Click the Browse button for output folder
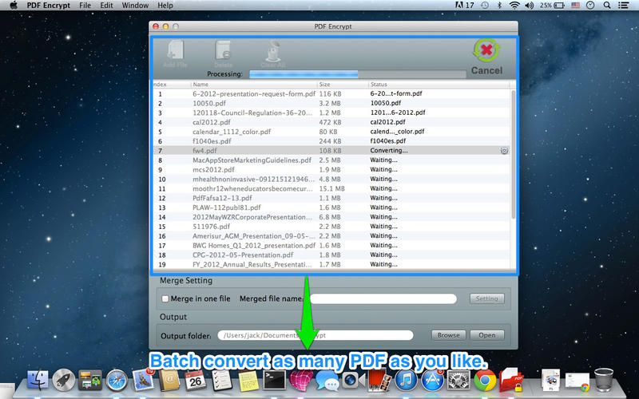 click(448, 335)
